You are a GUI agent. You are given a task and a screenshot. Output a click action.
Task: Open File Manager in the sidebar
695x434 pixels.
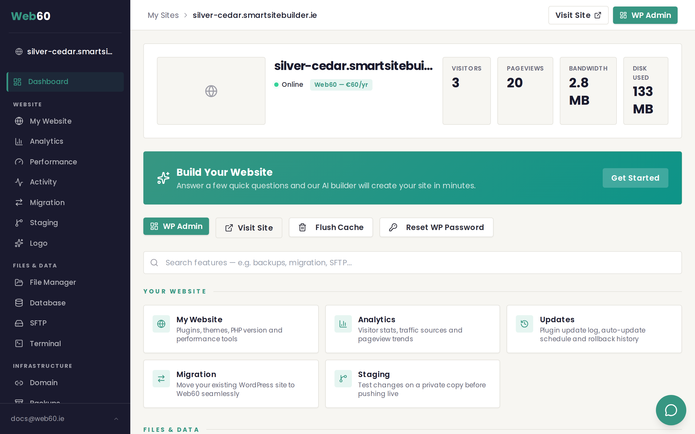point(53,282)
